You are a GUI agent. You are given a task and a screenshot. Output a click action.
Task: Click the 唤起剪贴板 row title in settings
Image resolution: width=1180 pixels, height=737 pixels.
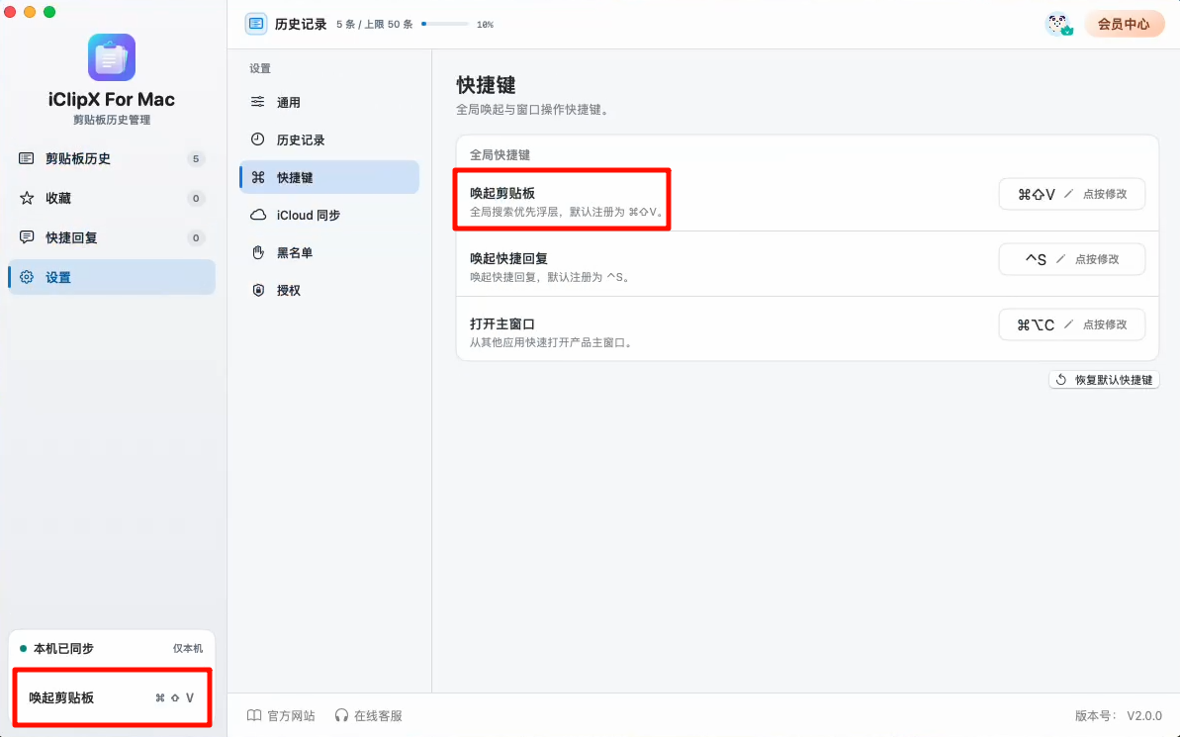point(501,193)
